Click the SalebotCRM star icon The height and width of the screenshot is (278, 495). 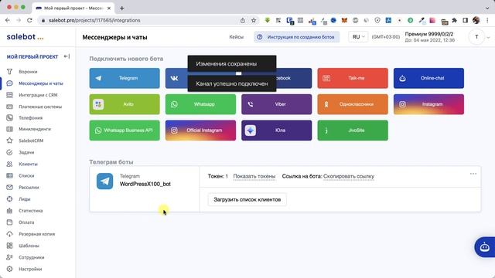9,141
